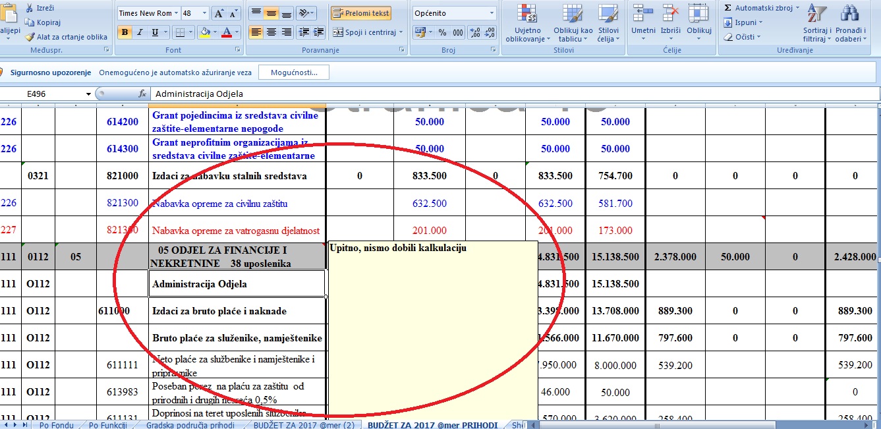Decrease the cell indent

pos(304,32)
